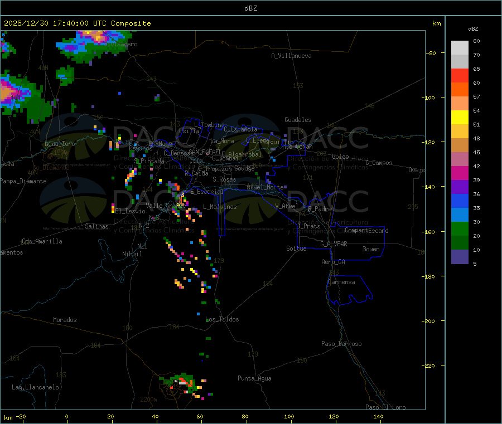The image size is (502, 424).
Task: Click the Punta_Agua map label
Action: (254, 378)
